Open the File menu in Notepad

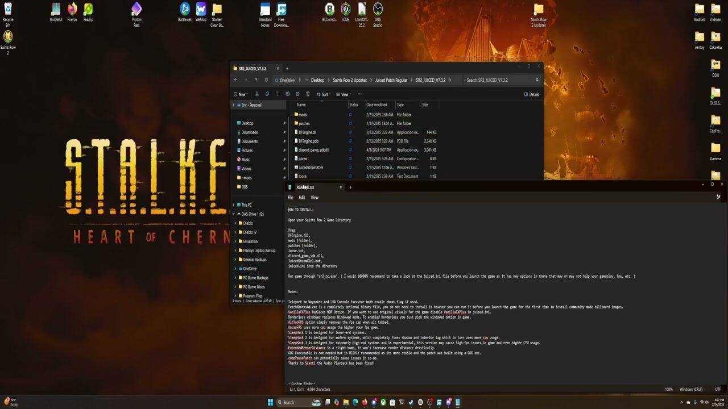click(x=290, y=198)
